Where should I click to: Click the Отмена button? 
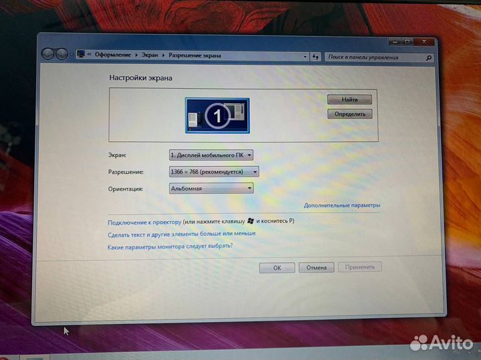click(316, 267)
